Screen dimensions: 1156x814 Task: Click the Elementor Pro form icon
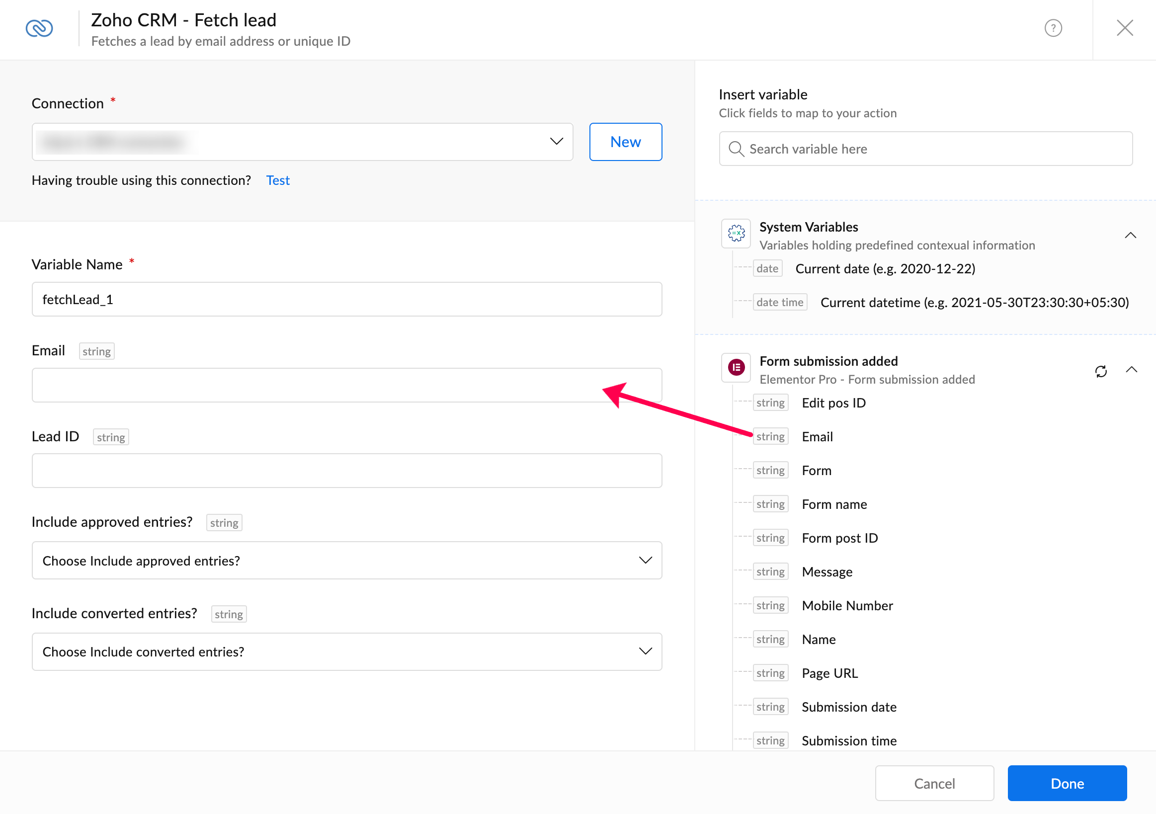click(x=736, y=367)
